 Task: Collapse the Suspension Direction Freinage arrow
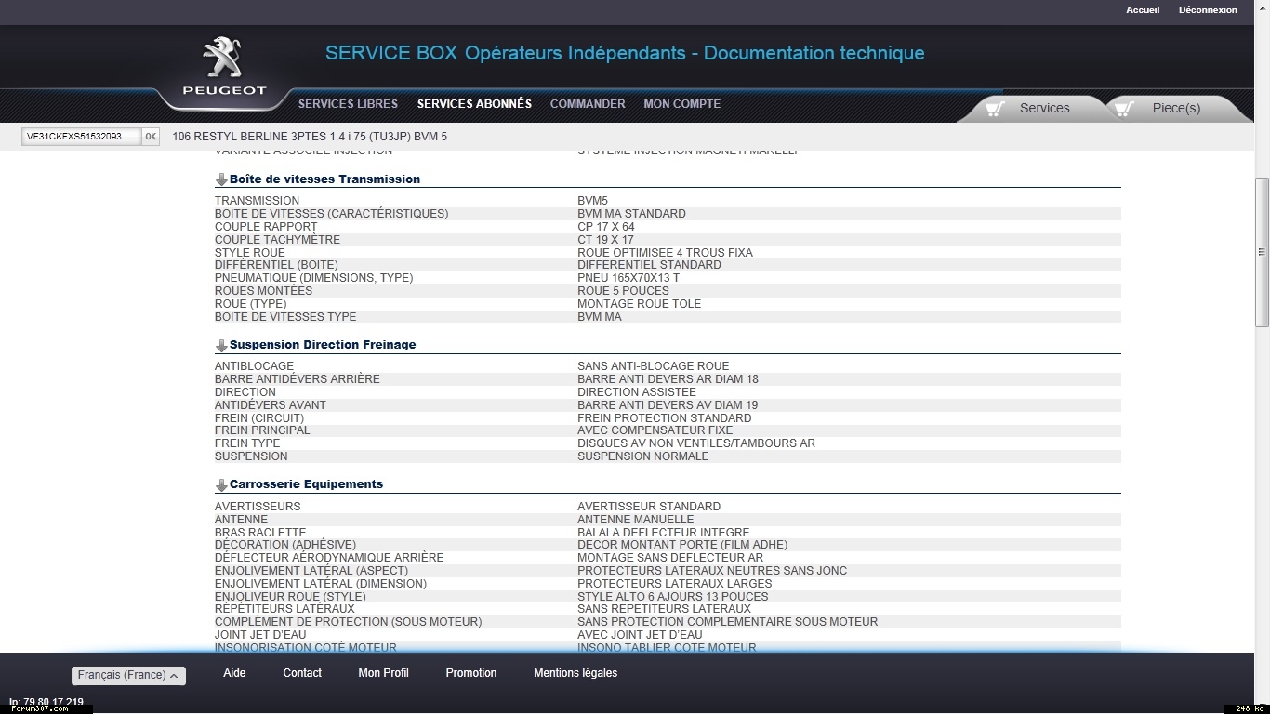221,345
